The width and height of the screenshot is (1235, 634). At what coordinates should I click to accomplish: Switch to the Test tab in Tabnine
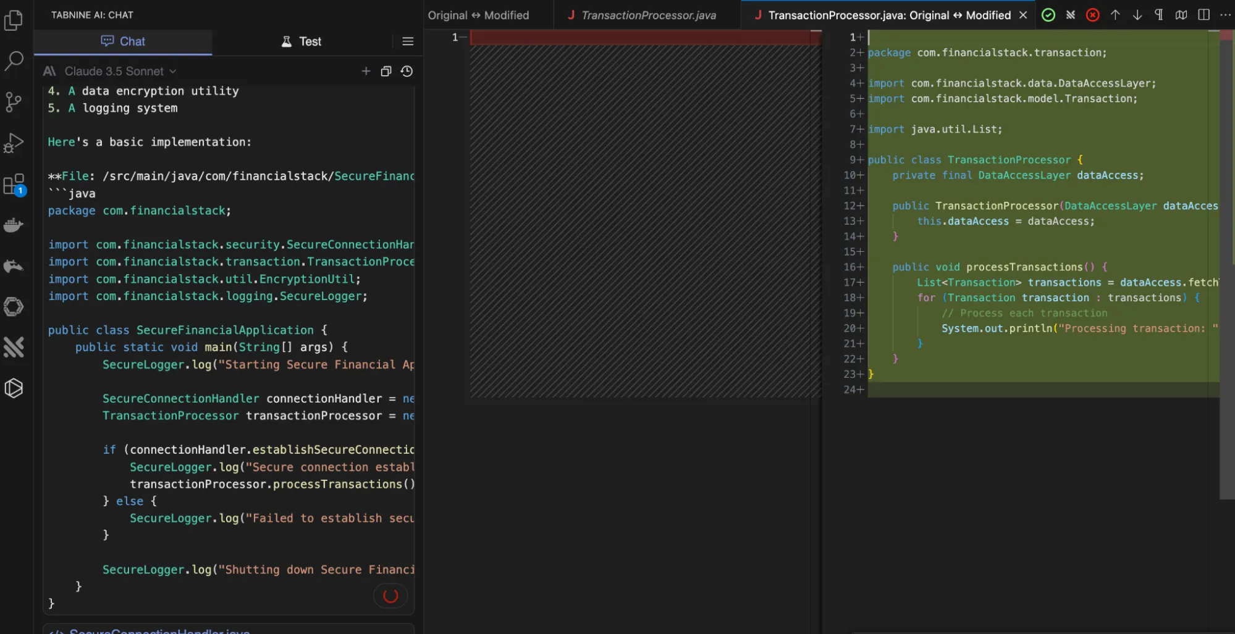pos(301,41)
